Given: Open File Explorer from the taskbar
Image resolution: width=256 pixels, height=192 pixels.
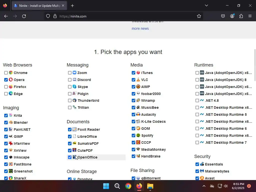Looking at the screenshot, I should pos(150,186).
